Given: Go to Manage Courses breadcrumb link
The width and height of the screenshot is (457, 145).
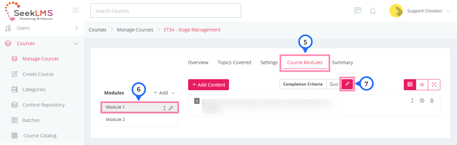Looking at the screenshot, I should pos(135,30).
